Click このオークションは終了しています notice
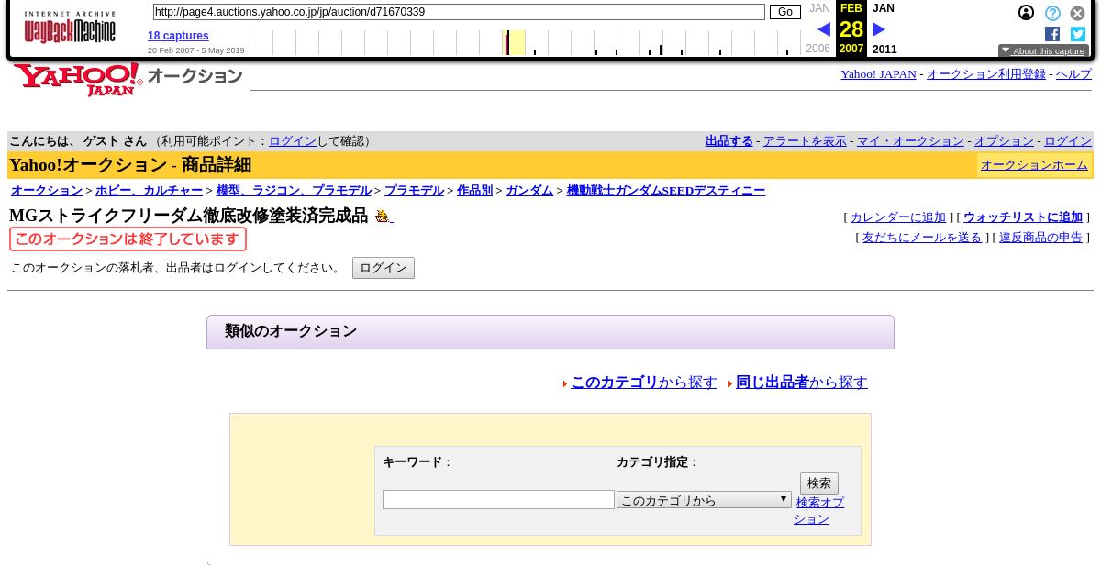1101x578 pixels. pyautogui.click(x=128, y=239)
